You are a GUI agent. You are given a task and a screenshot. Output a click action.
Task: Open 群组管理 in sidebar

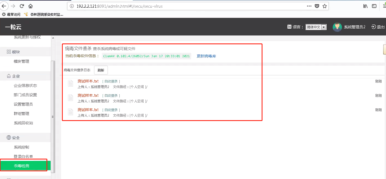[x=21, y=114]
